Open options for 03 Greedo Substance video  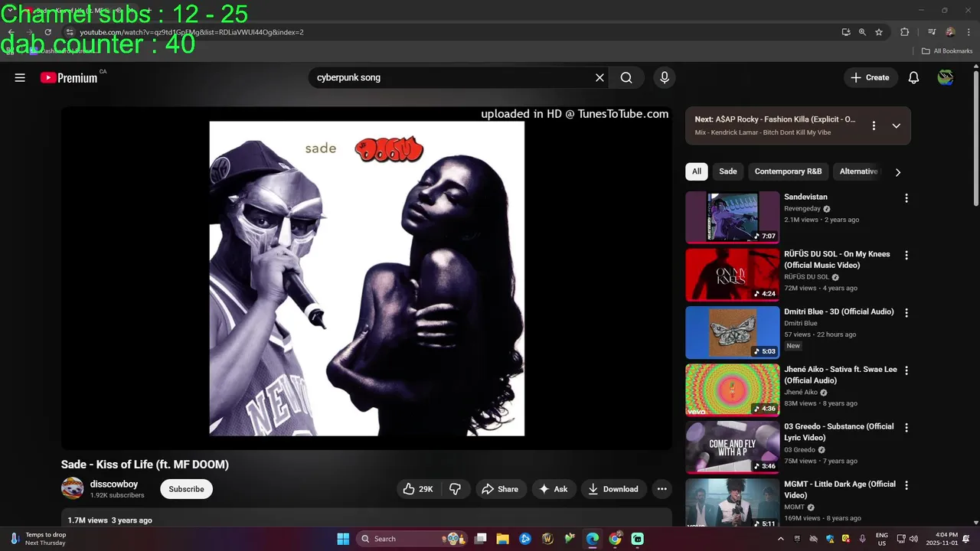point(906,428)
